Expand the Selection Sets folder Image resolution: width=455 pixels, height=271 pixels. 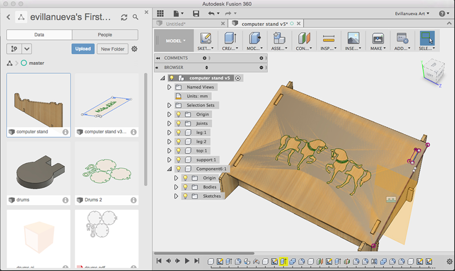coord(169,105)
